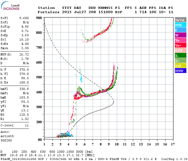Image resolution: width=188 pixels, height=161 pixels.
Task: Click the fxI value 10.10
Action: click(24, 39)
